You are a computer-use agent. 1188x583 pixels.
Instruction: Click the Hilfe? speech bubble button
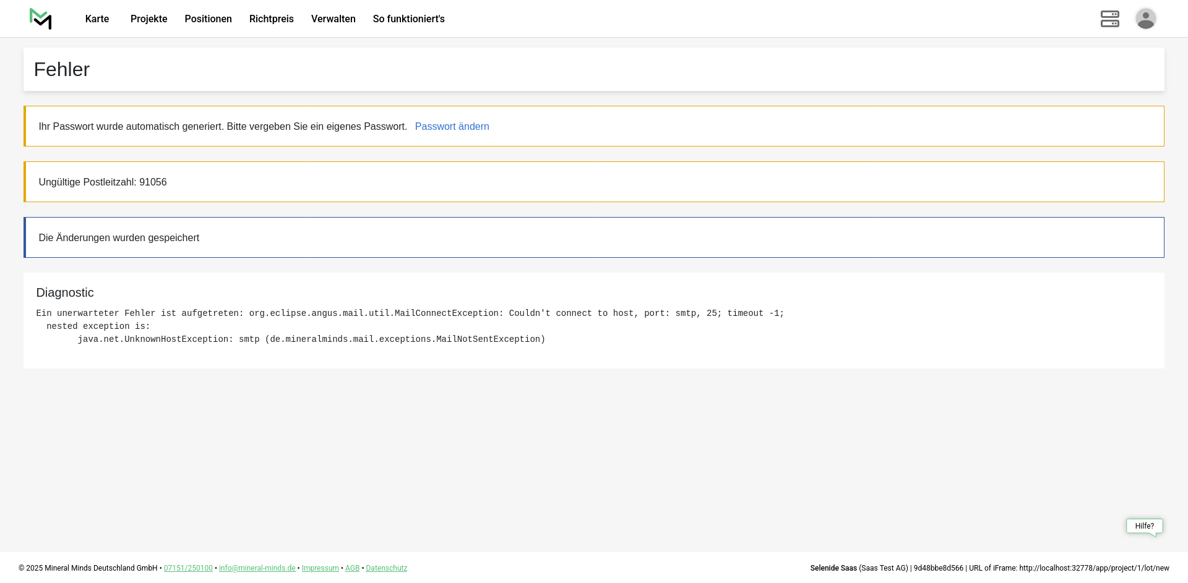1144,526
